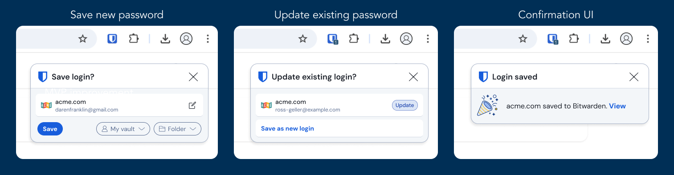Open extensions puzzle icon in first panel
The image size is (674, 175).
click(134, 39)
